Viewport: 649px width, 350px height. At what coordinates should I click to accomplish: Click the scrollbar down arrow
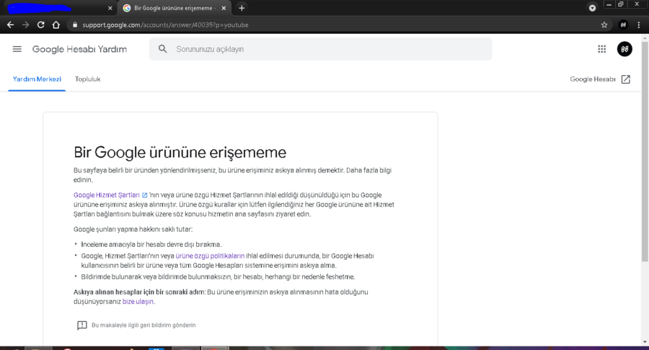645,342
